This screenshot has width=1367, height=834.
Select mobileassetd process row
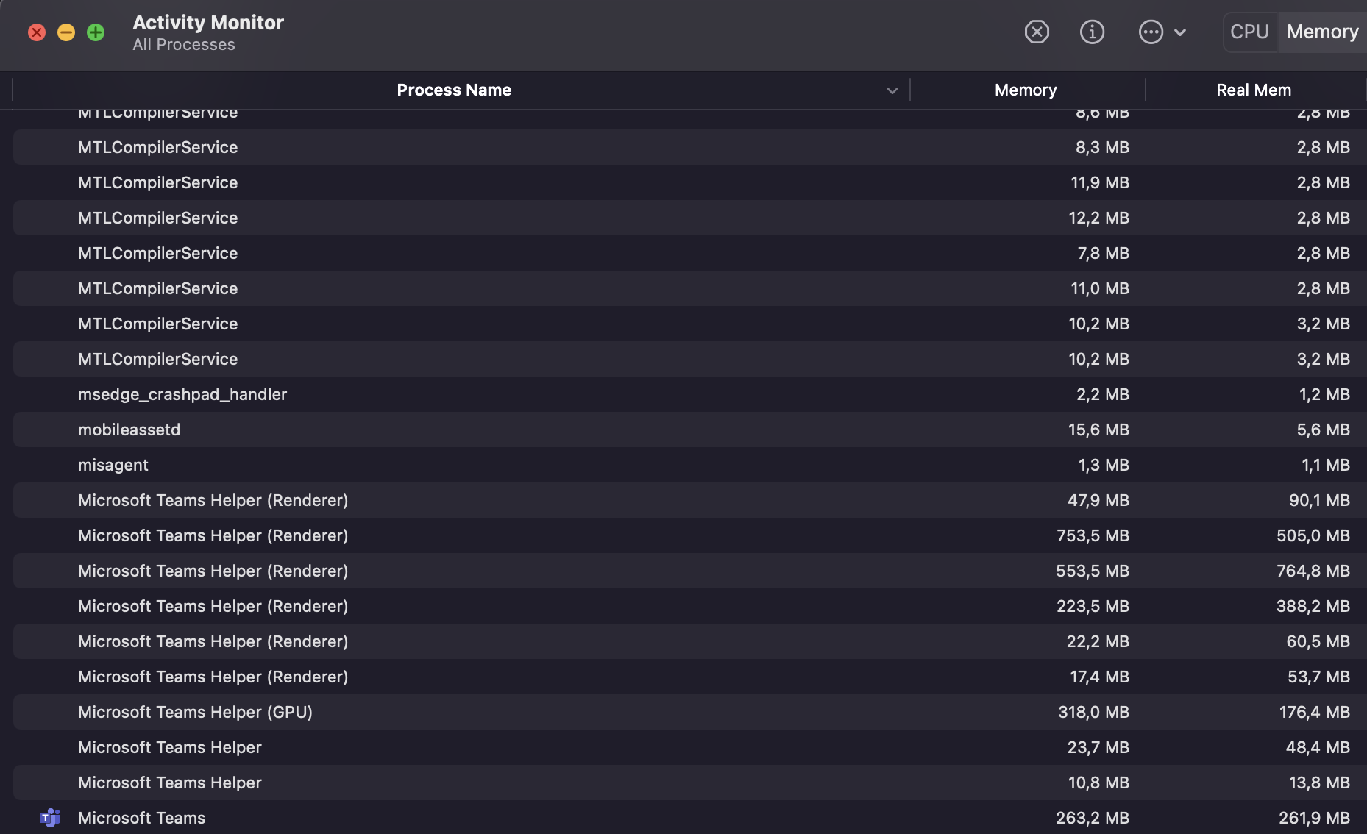click(x=689, y=430)
